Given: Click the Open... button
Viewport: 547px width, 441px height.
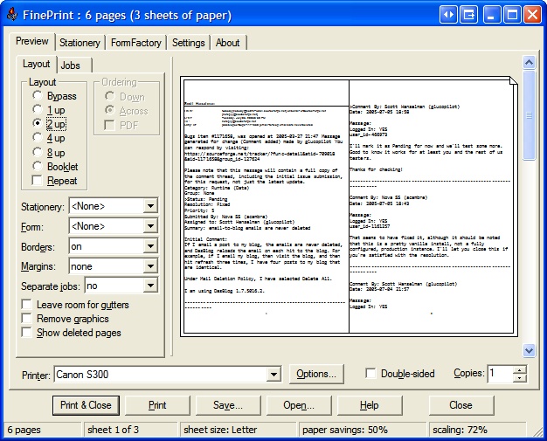Looking at the screenshot, I should click(299, 405).
